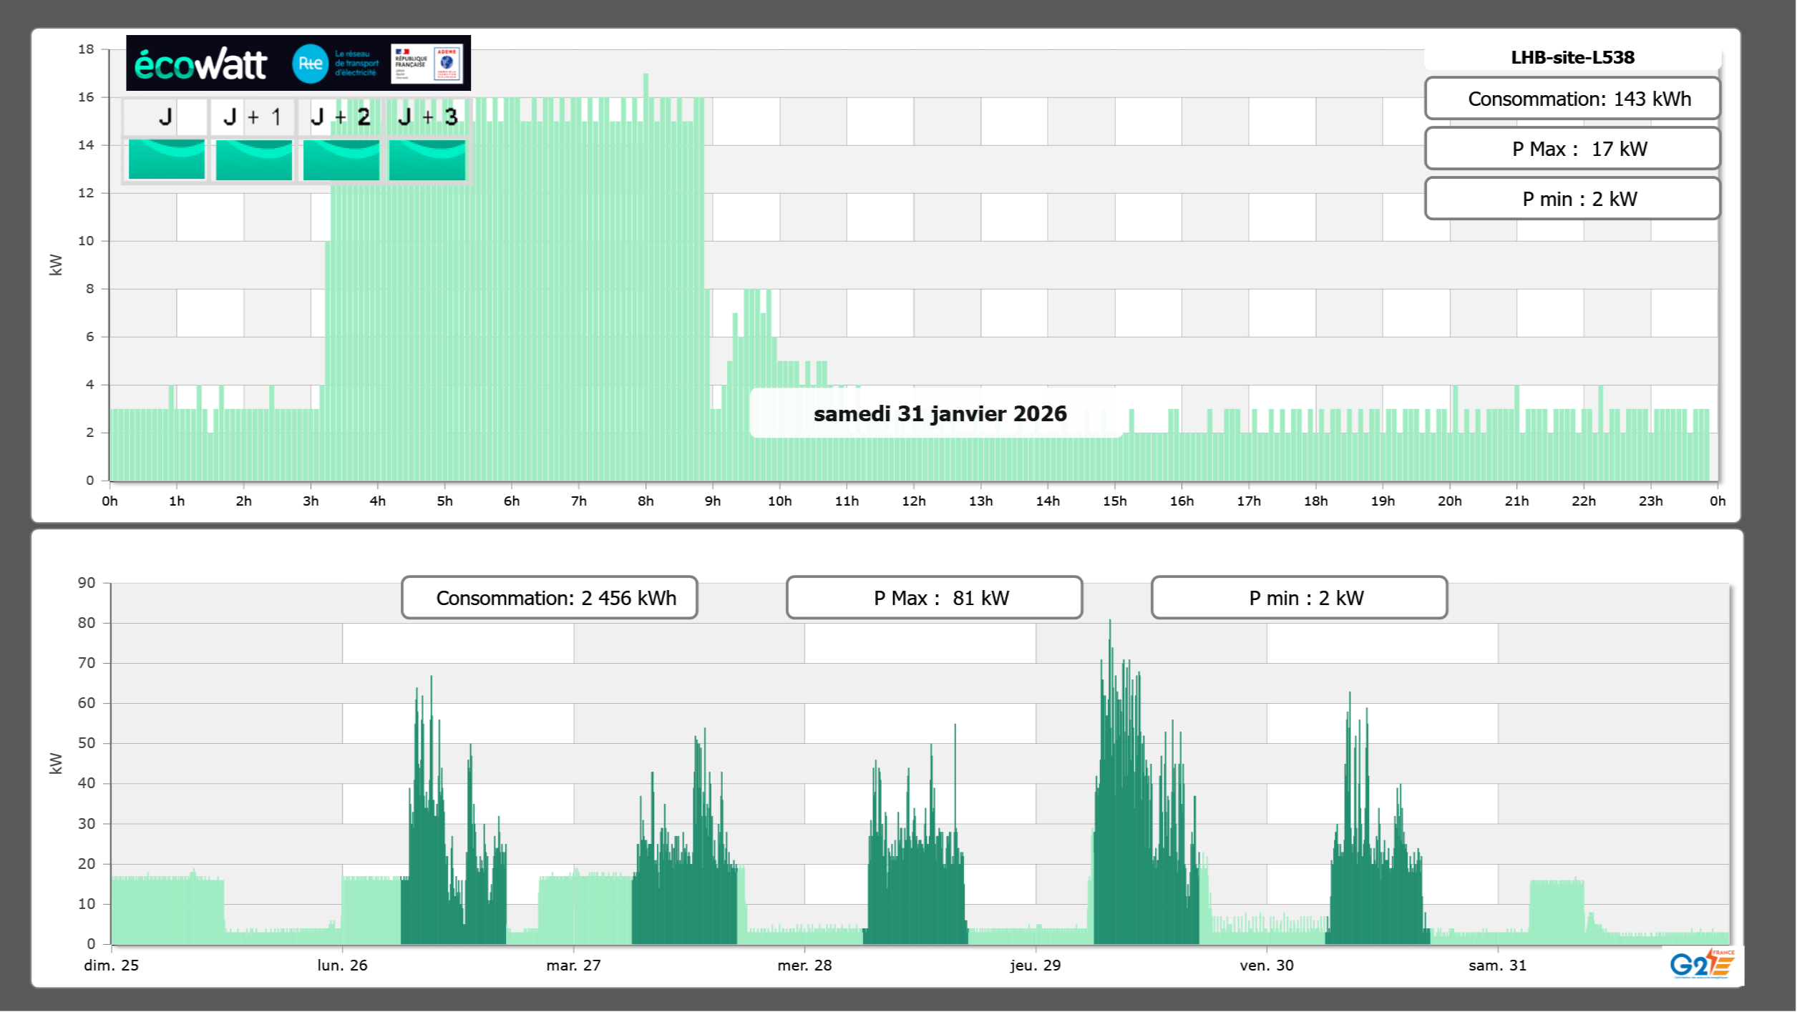The height and width of the screenshot is (1012, 1797).
Task: Click the jeu. 29 axis label
Action: click(x=1035, y=965)
